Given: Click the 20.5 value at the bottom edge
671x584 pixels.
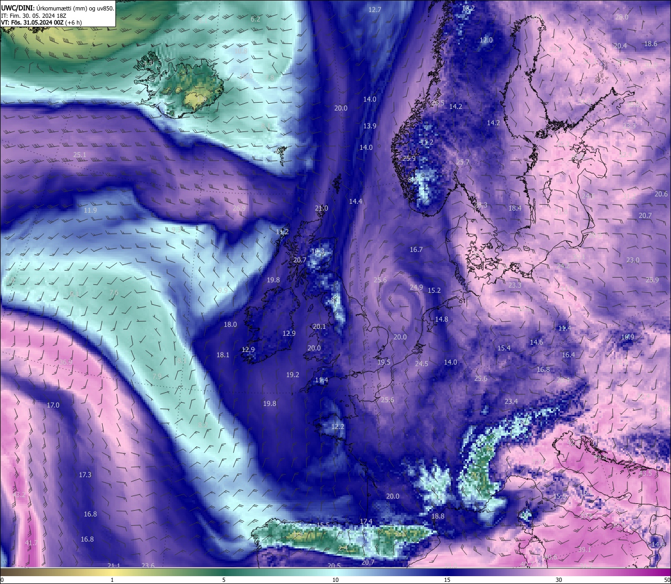Looking at the screenshot, I should 334,566.
